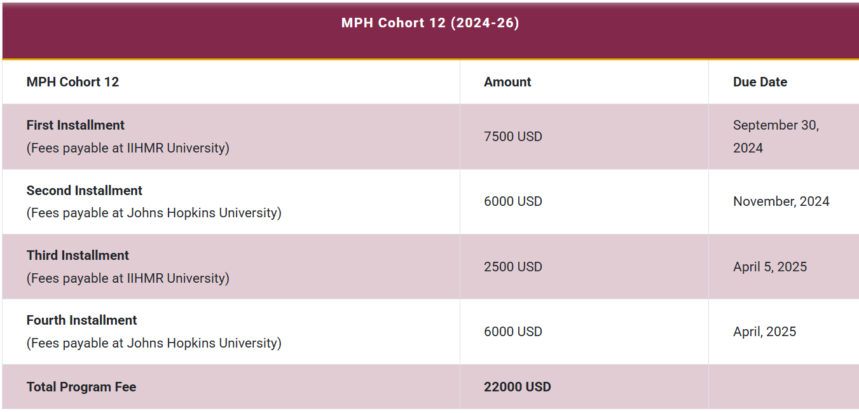The height and width of the screenshot is (413, 859).
Task: Click the First Installment label
Action: click(76, 125)
